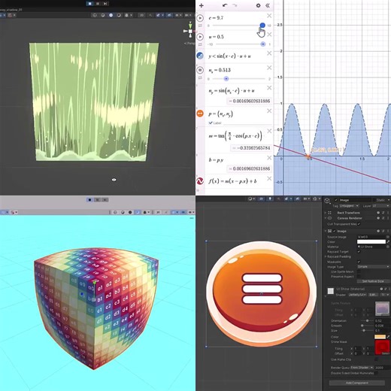The image size is (391, 391).
Task: Toggle Use Sprite Mesh checkbox
Action: [359, 271]
